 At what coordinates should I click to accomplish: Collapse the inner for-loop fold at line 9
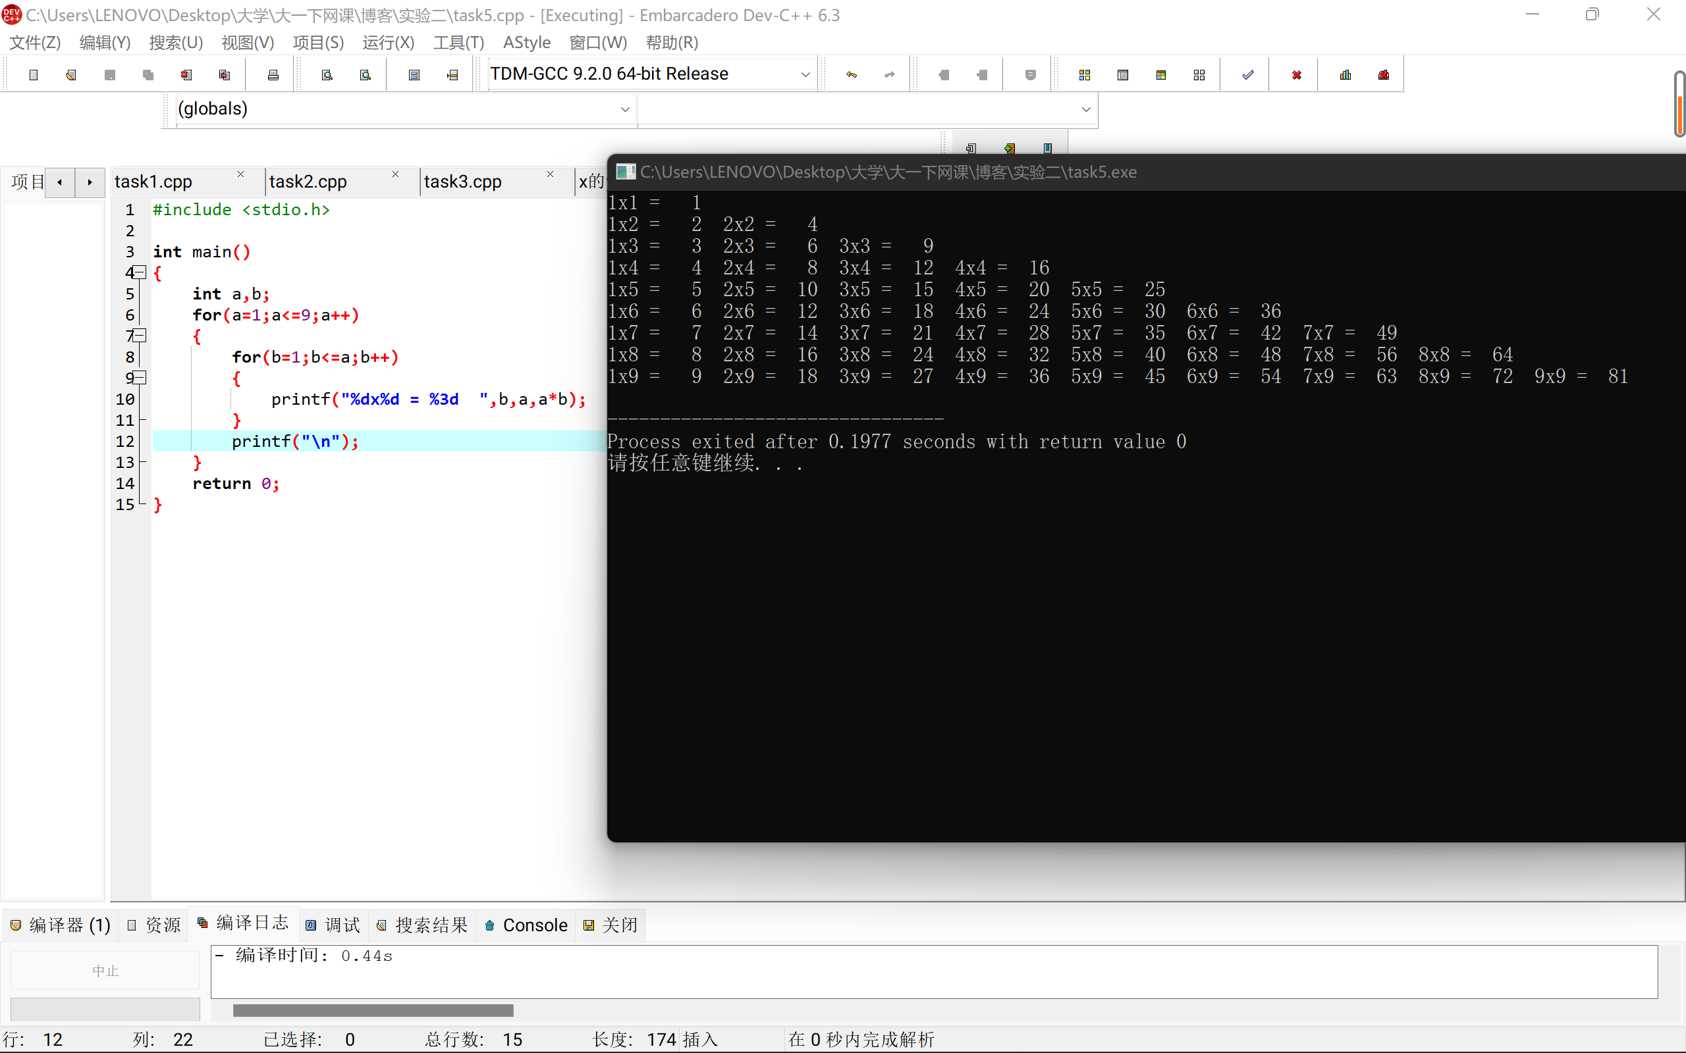(140, 378)
